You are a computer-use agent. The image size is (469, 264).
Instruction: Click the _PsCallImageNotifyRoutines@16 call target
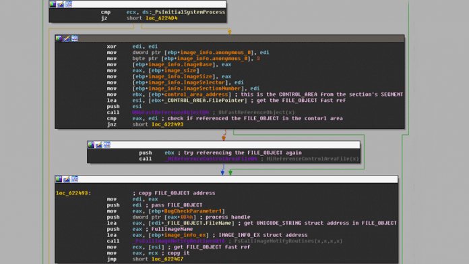179,241
